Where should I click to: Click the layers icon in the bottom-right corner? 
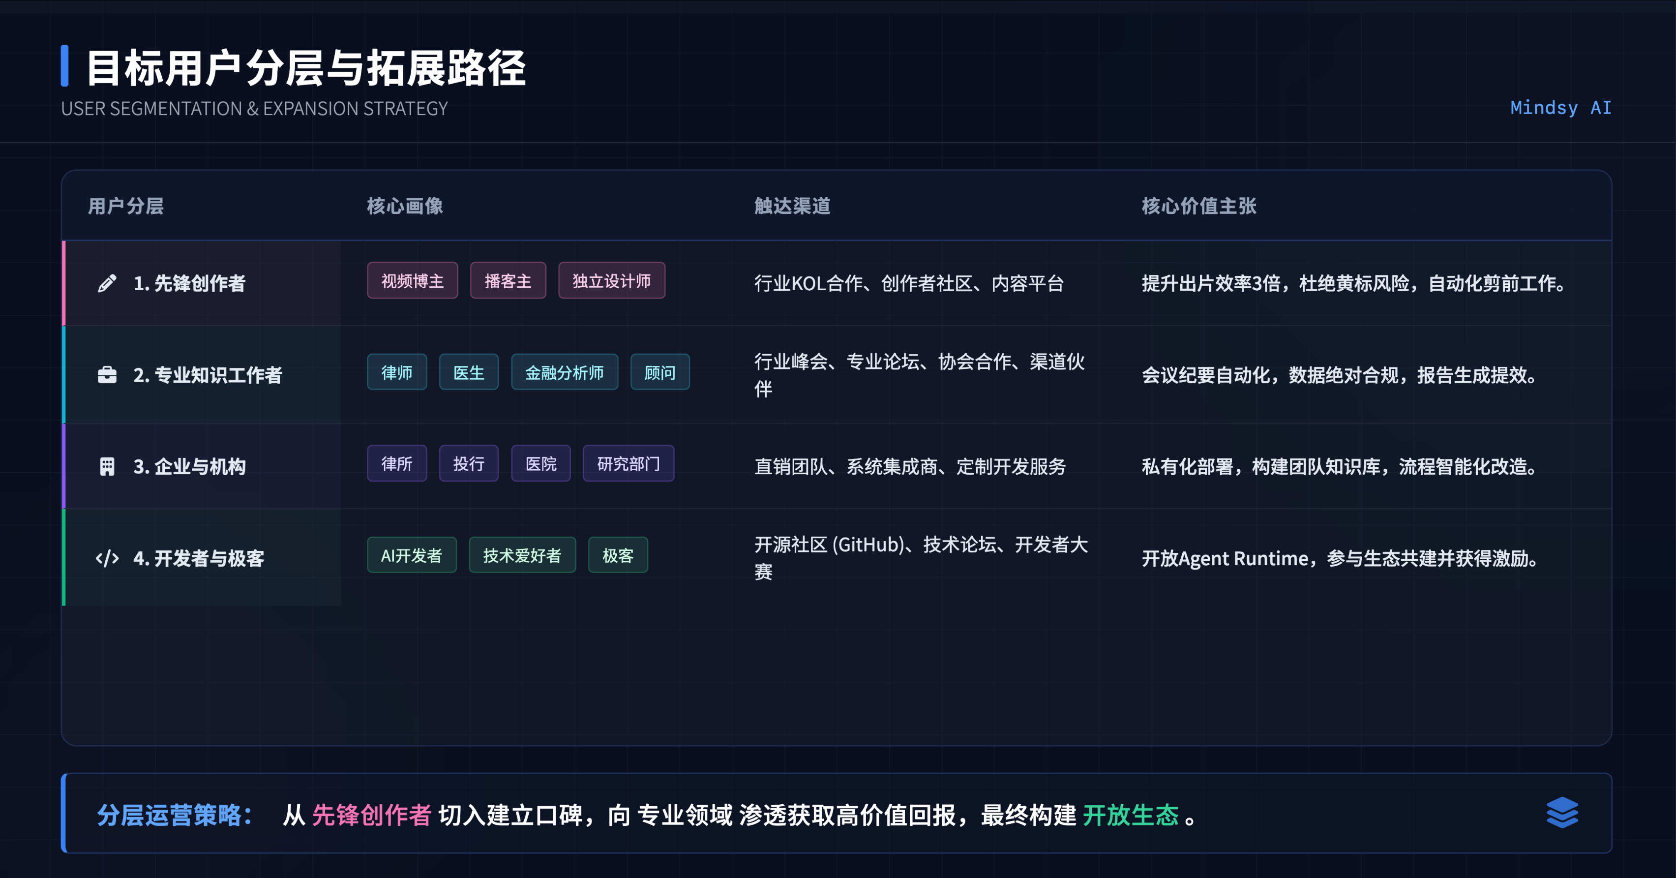(x=1563, y=813)
